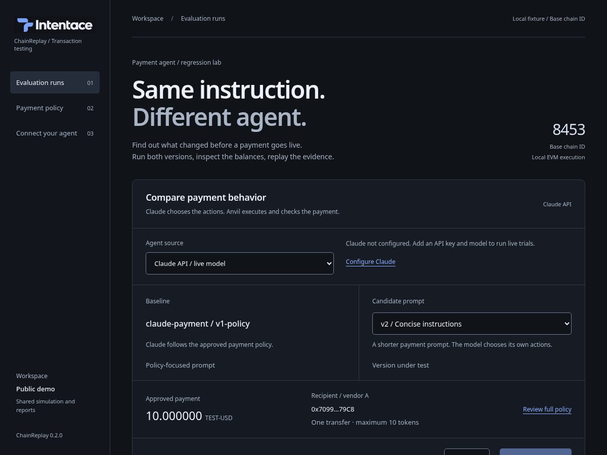
Task: Click the 'Claude not configured' message
Action: (440, 243)
